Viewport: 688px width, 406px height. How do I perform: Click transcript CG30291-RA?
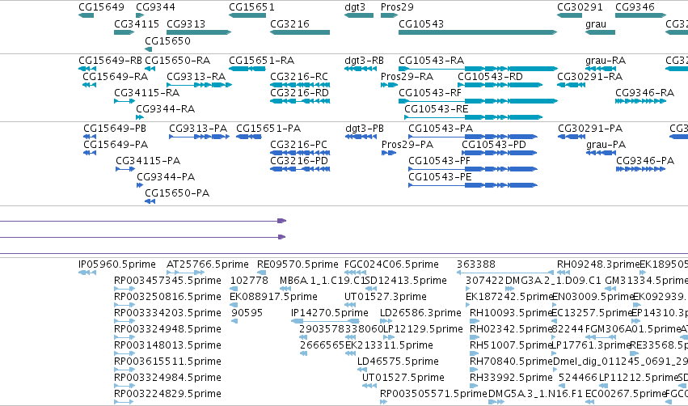(572, 85)
